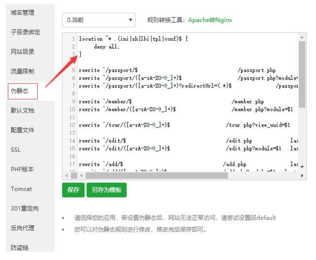Open the Apache转Nginx conversion tool link
Screen dimensions: 316x260
(x=210, y=20)
